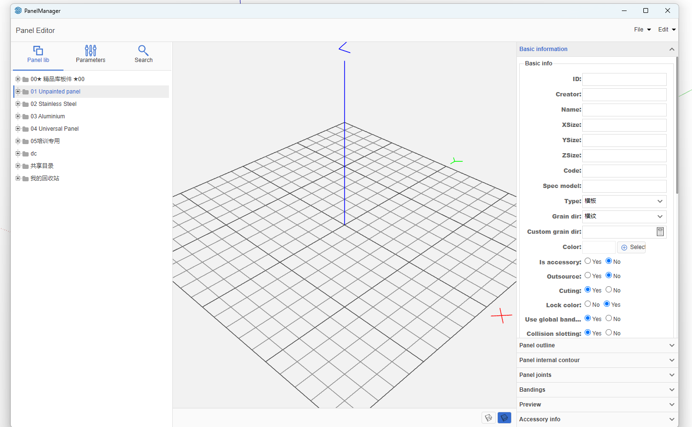Click the Select color button
The height and width of the screenshot is (427, 692).
point(632,247)
